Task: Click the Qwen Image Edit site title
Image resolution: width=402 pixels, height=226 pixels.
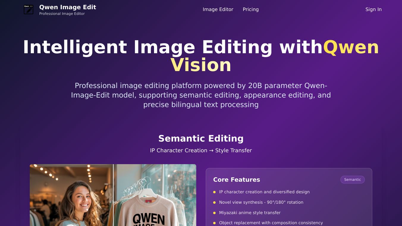Action: point(67,7)
